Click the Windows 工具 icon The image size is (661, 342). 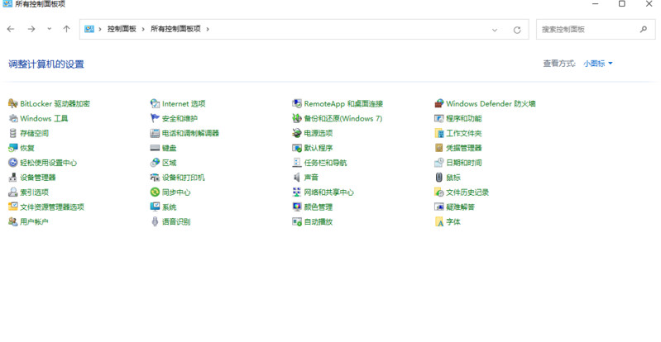pos(12,118)
